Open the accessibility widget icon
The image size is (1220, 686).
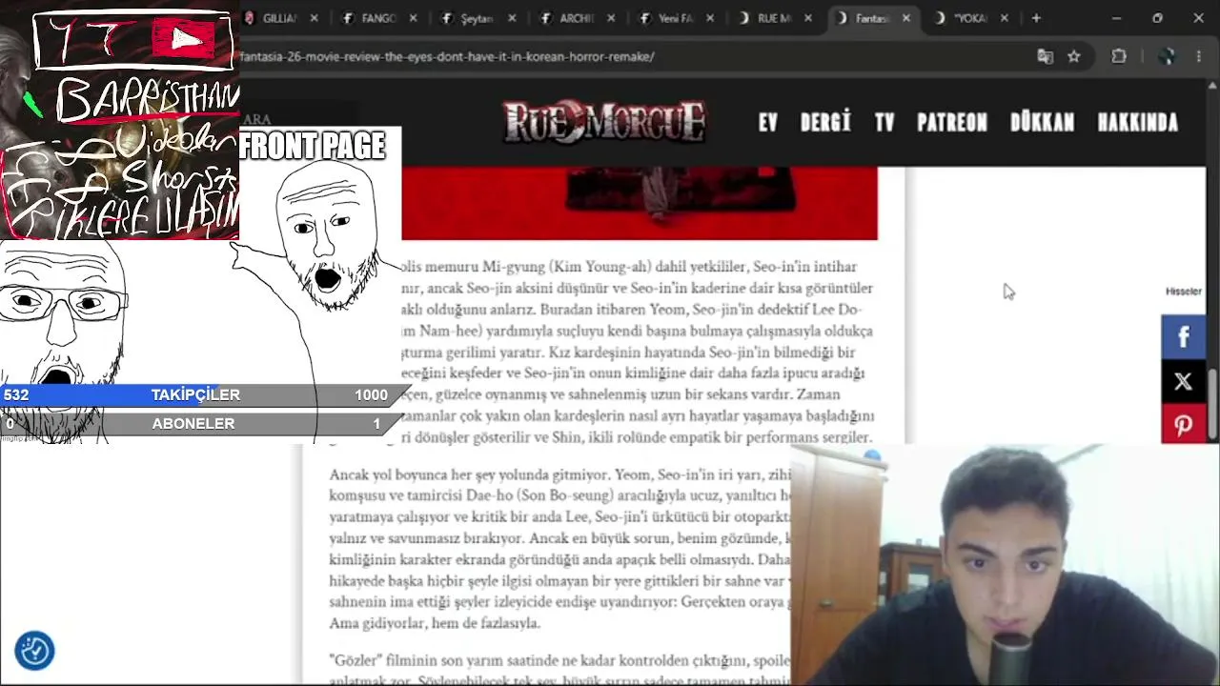click(x=34, y=651)
